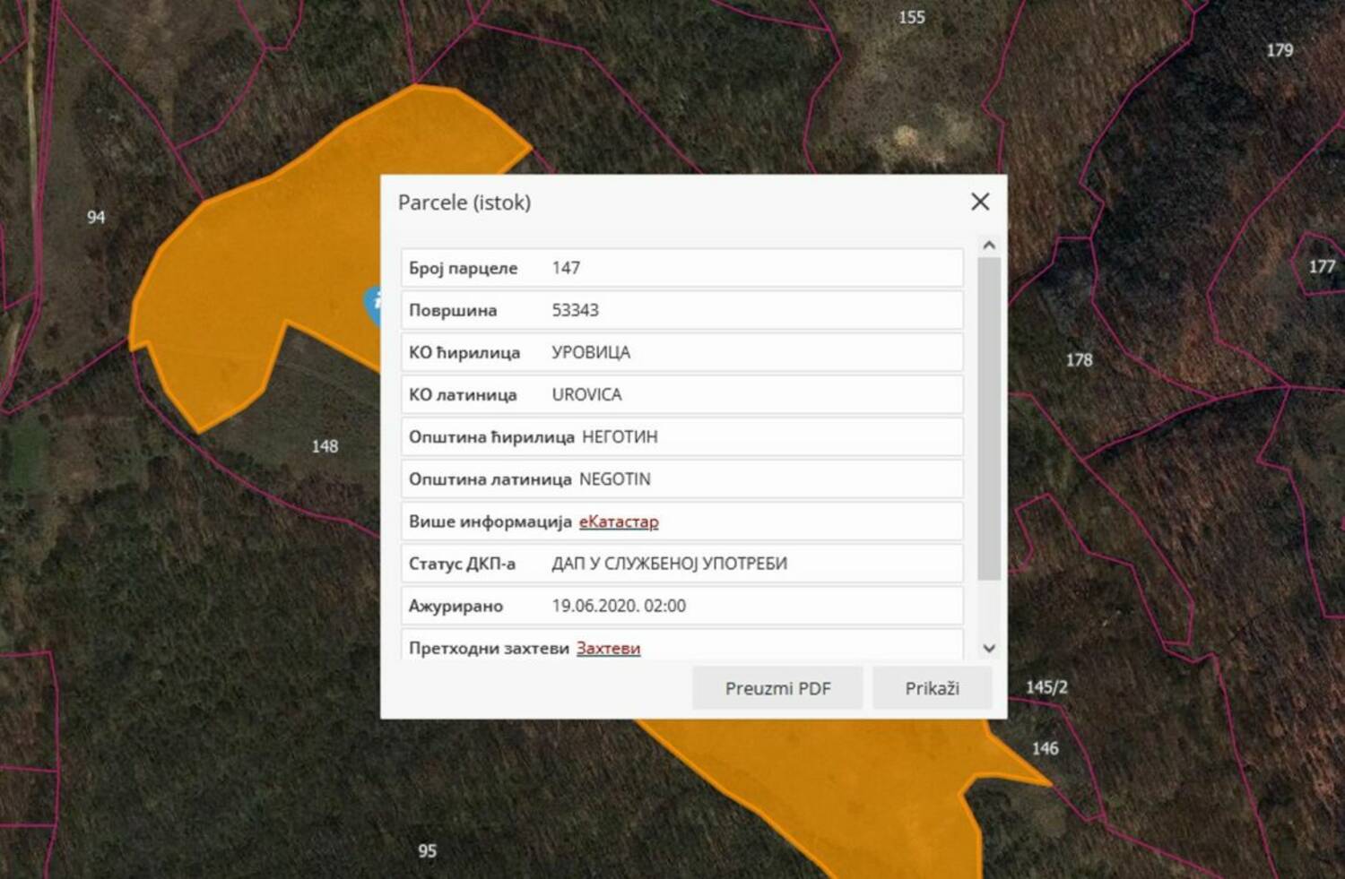Image resolution: width=1345 pixels, height=879 pixels.
Task: Click the Статус ДКП-а row
Action: click(681, 564)
